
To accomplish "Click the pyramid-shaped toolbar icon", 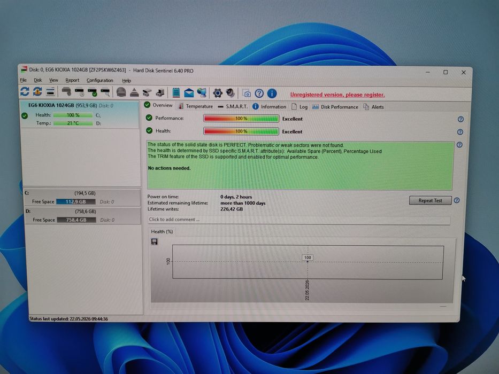I will [x=134, y=92].
